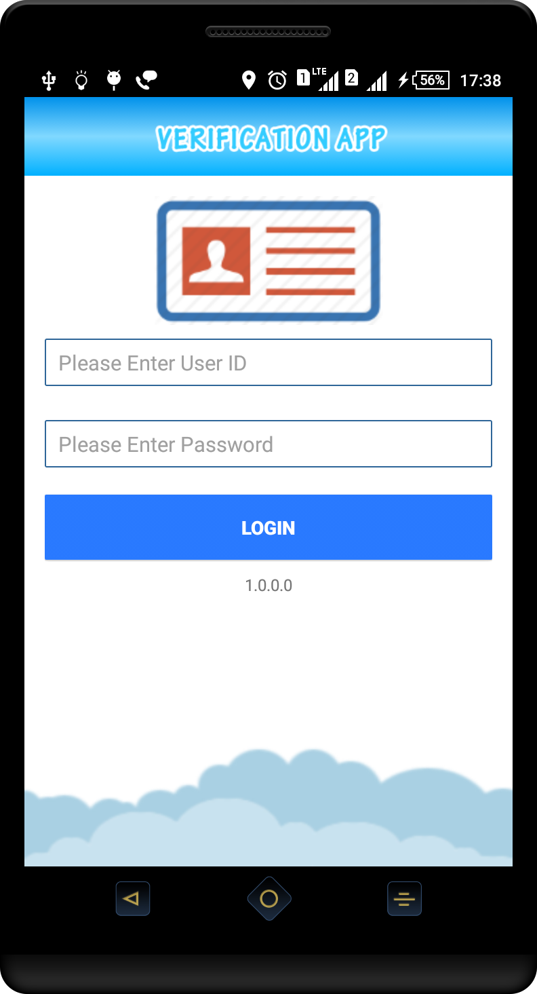Image resolution: width=537 pixels, height=994 pixels.
Task: Tap the Verification App header title
Action: point(271,138)
